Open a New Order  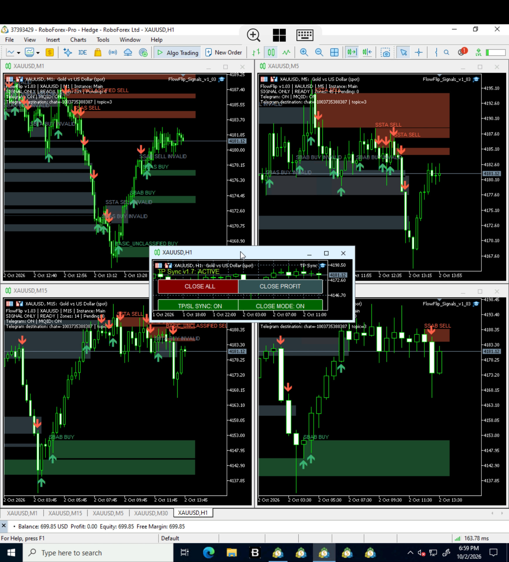click(224, 52)
